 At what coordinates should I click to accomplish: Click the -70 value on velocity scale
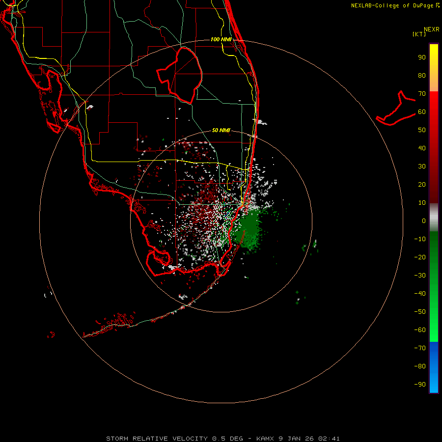(x=420, y=348)
